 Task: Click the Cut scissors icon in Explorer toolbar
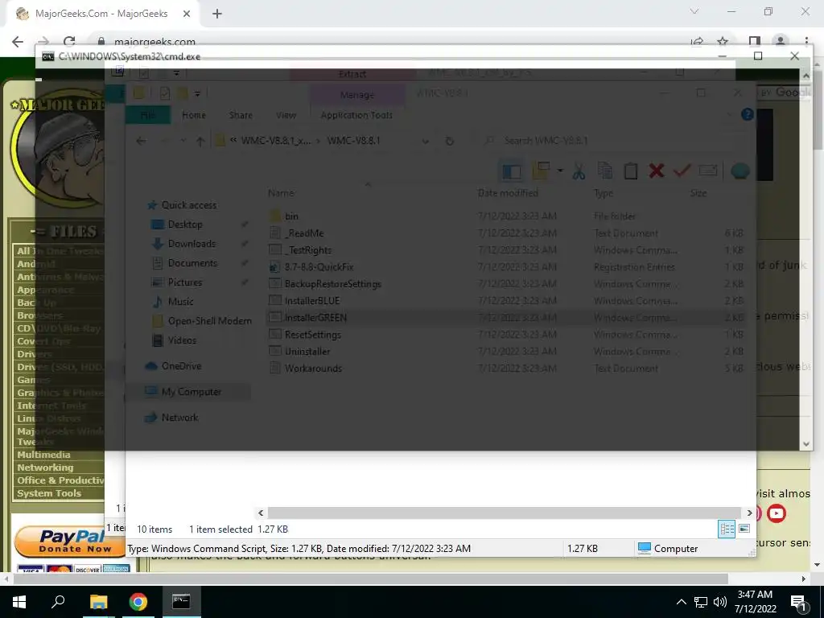(x=579, y=171)
